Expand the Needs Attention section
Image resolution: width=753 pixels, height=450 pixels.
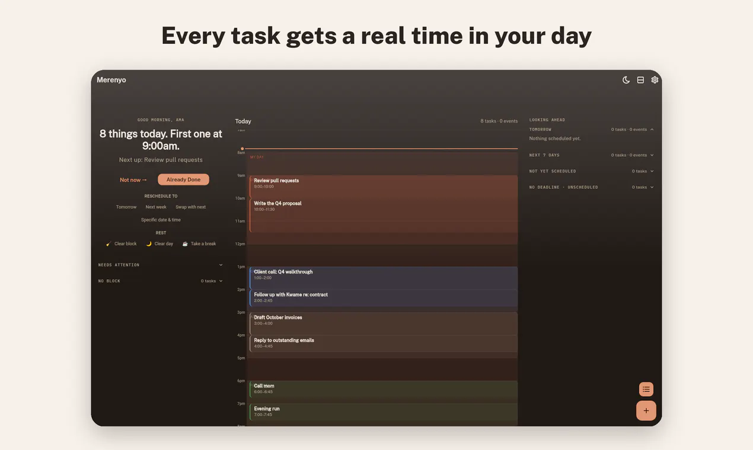(x=161, y=265)
